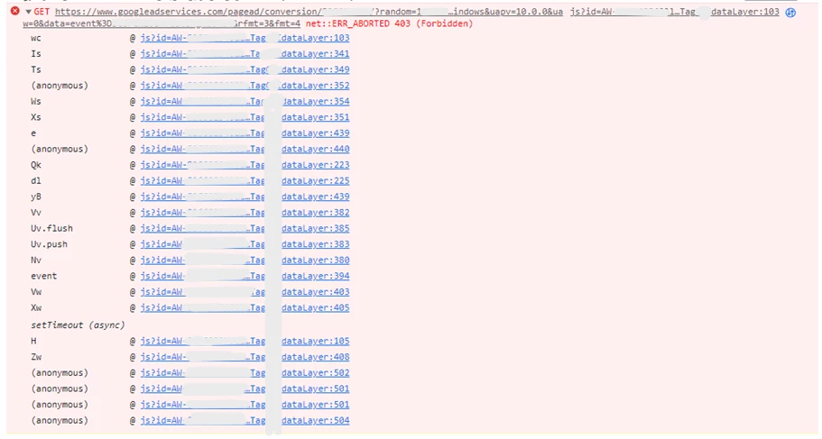Open the source link in the Is row
This screenshot has height=439, width=822.
tap(245, 53)
